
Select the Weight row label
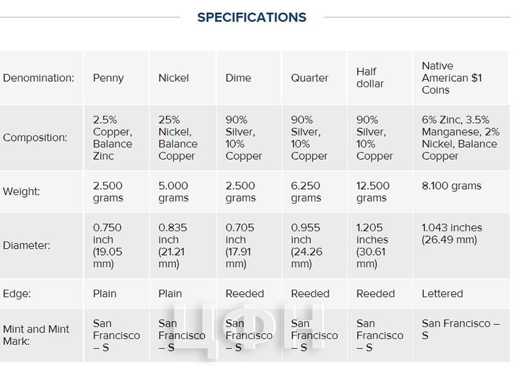(x=21, y=192)
